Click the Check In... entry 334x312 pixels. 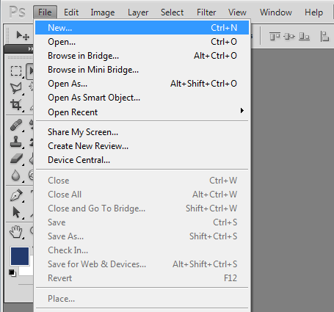click(142, 250)
